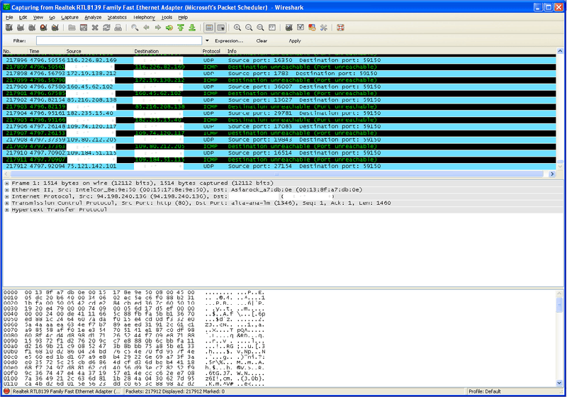Click the find packet magnifier icon

click(135, 28)
